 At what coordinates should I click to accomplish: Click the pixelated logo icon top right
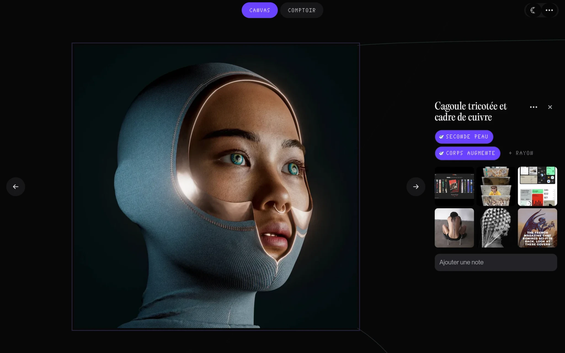[533, 10]
